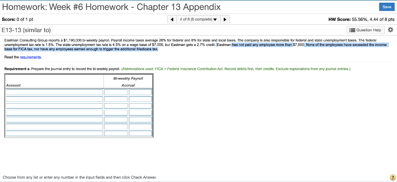Click fourth row debit amount field

116,112
